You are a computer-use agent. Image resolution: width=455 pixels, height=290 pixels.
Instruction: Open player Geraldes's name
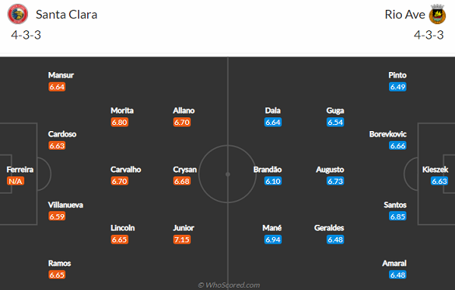coord(329,228)
